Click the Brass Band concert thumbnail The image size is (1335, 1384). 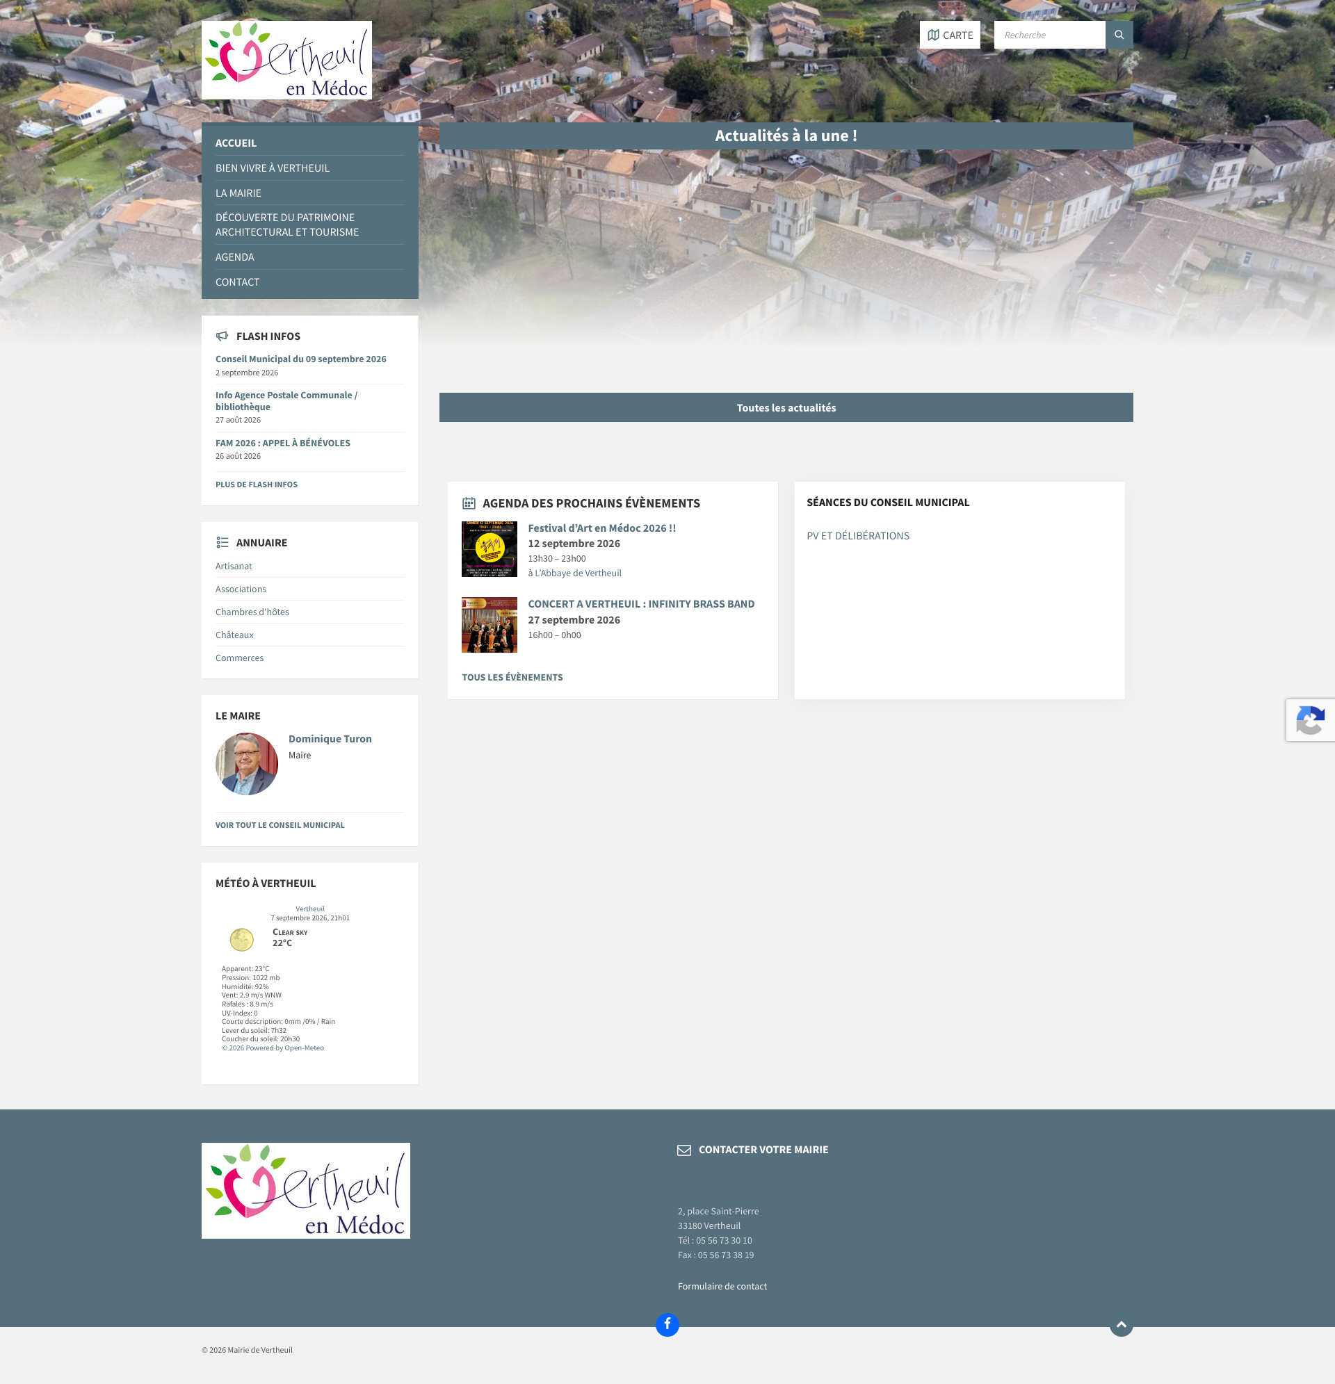point(489,625)
